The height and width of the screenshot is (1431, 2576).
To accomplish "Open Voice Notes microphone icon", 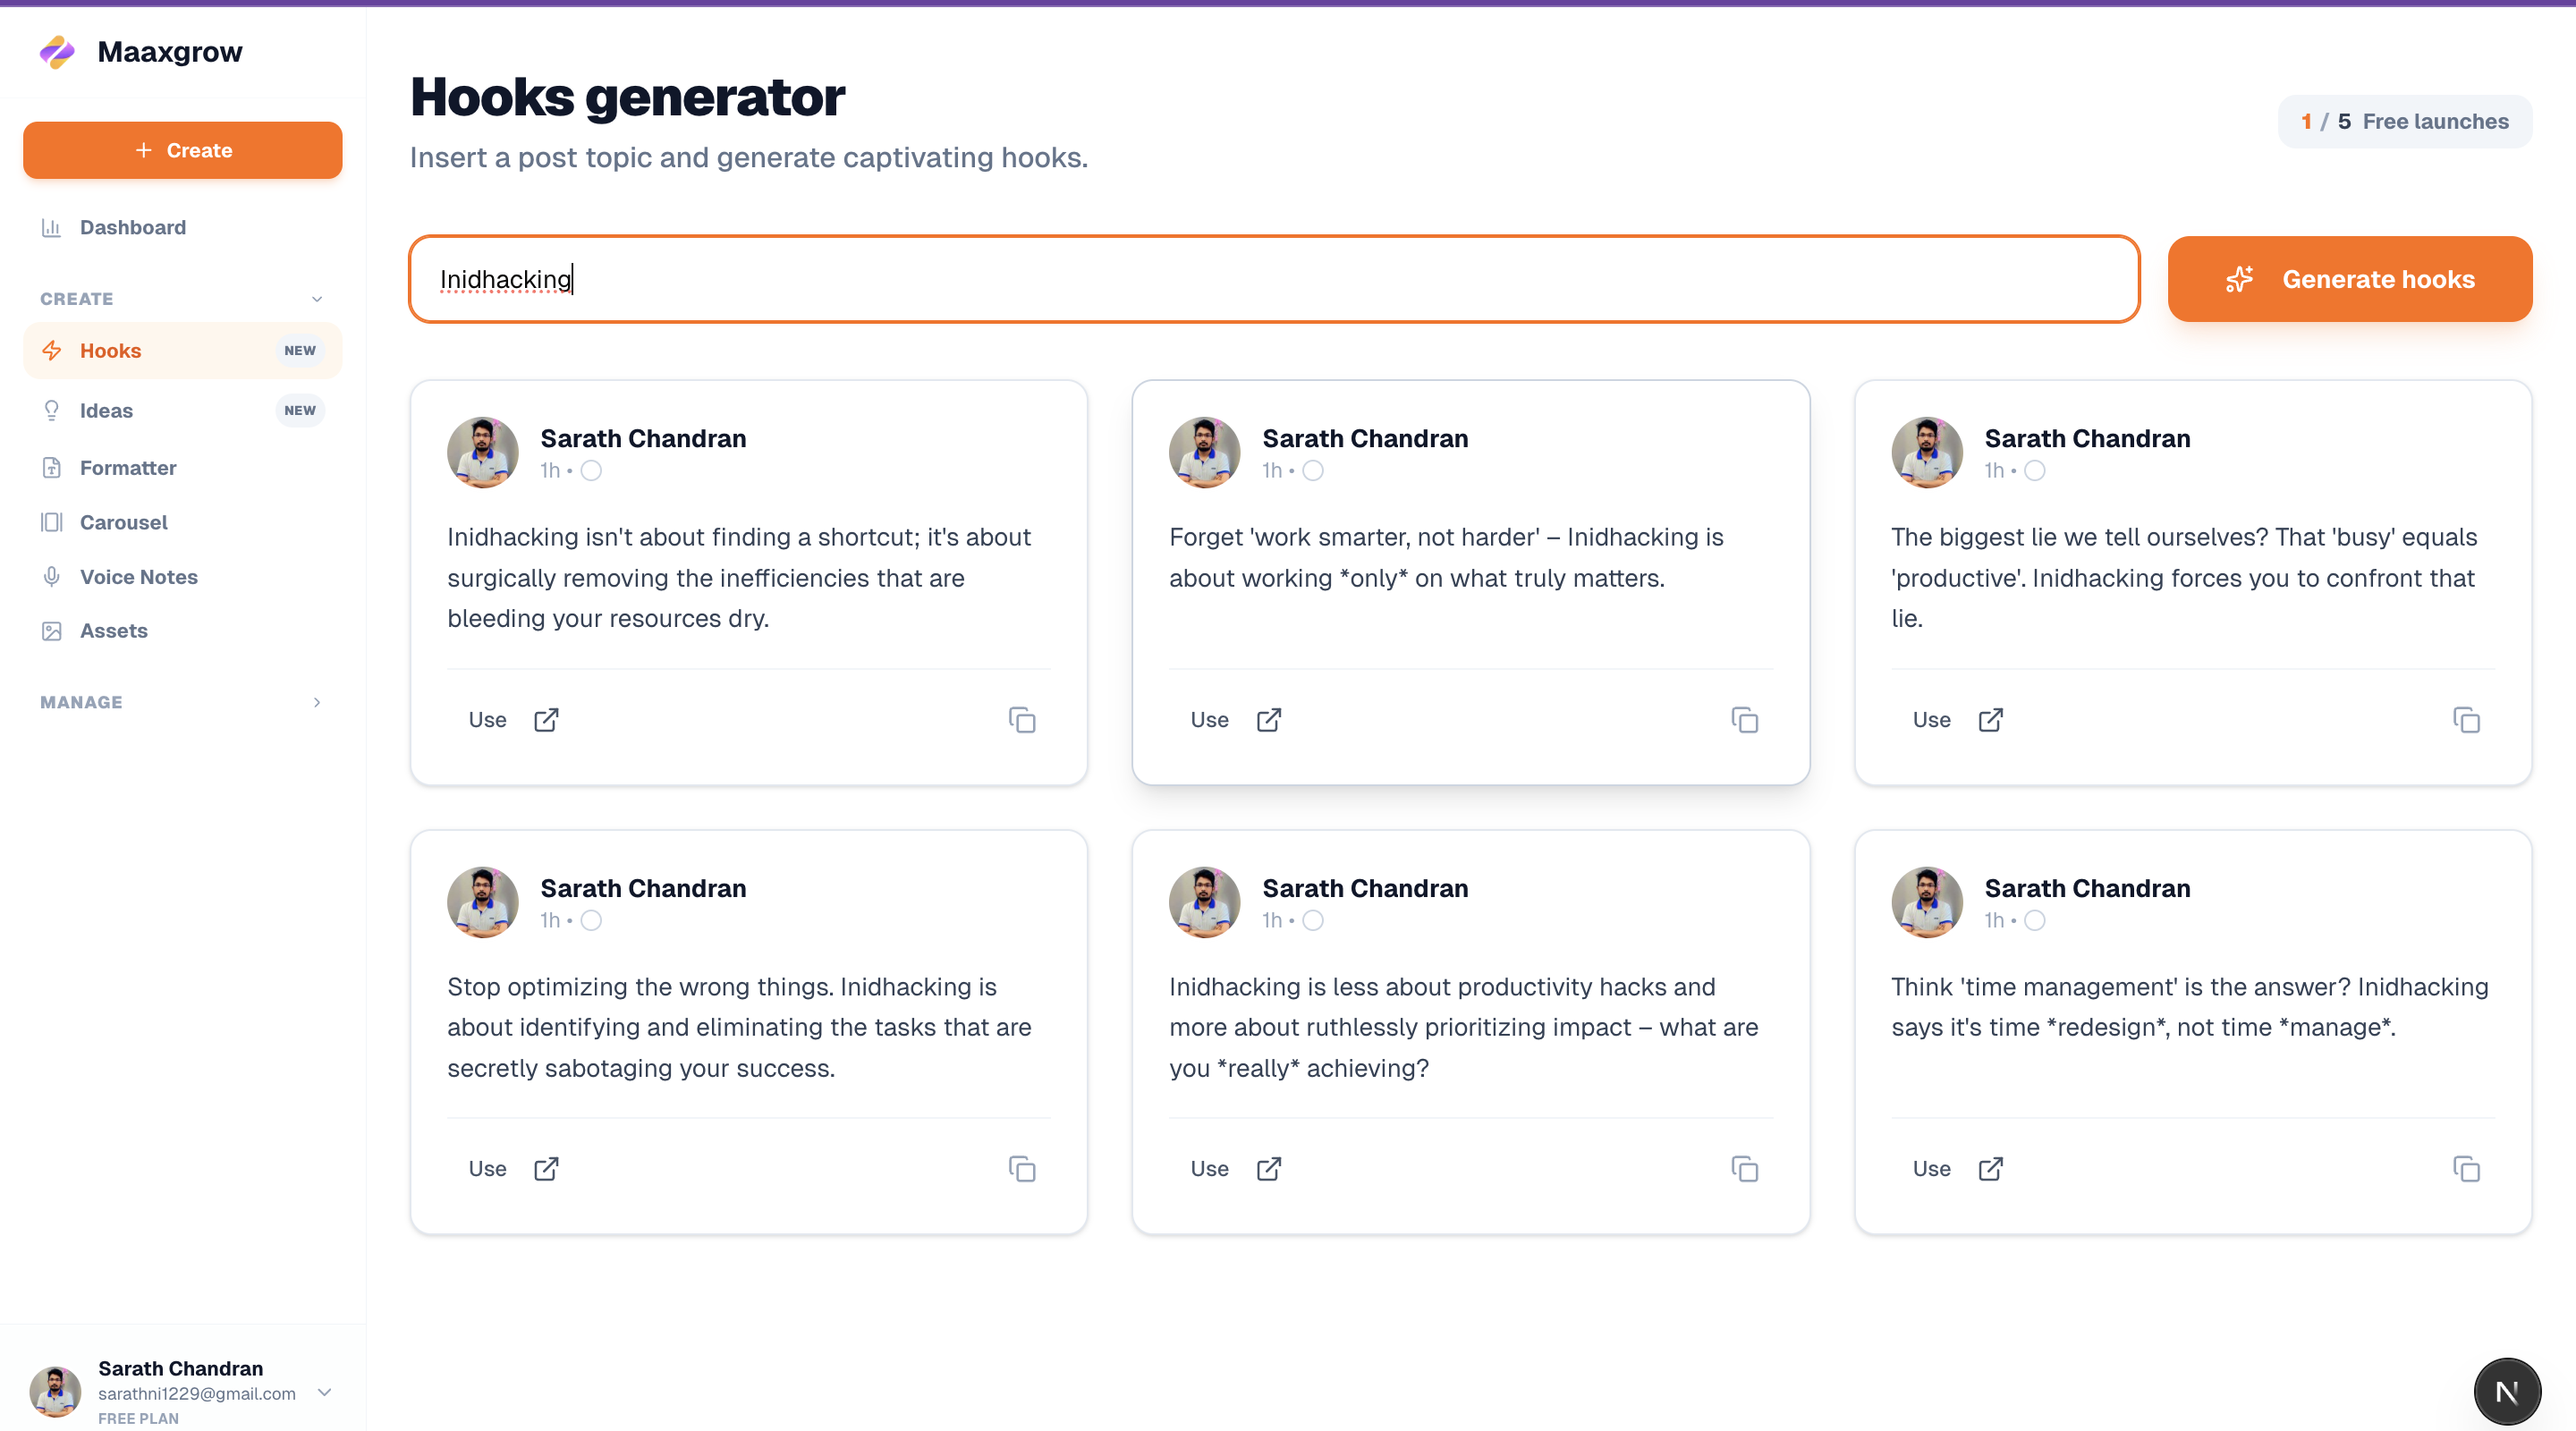I will click(52, 576).
